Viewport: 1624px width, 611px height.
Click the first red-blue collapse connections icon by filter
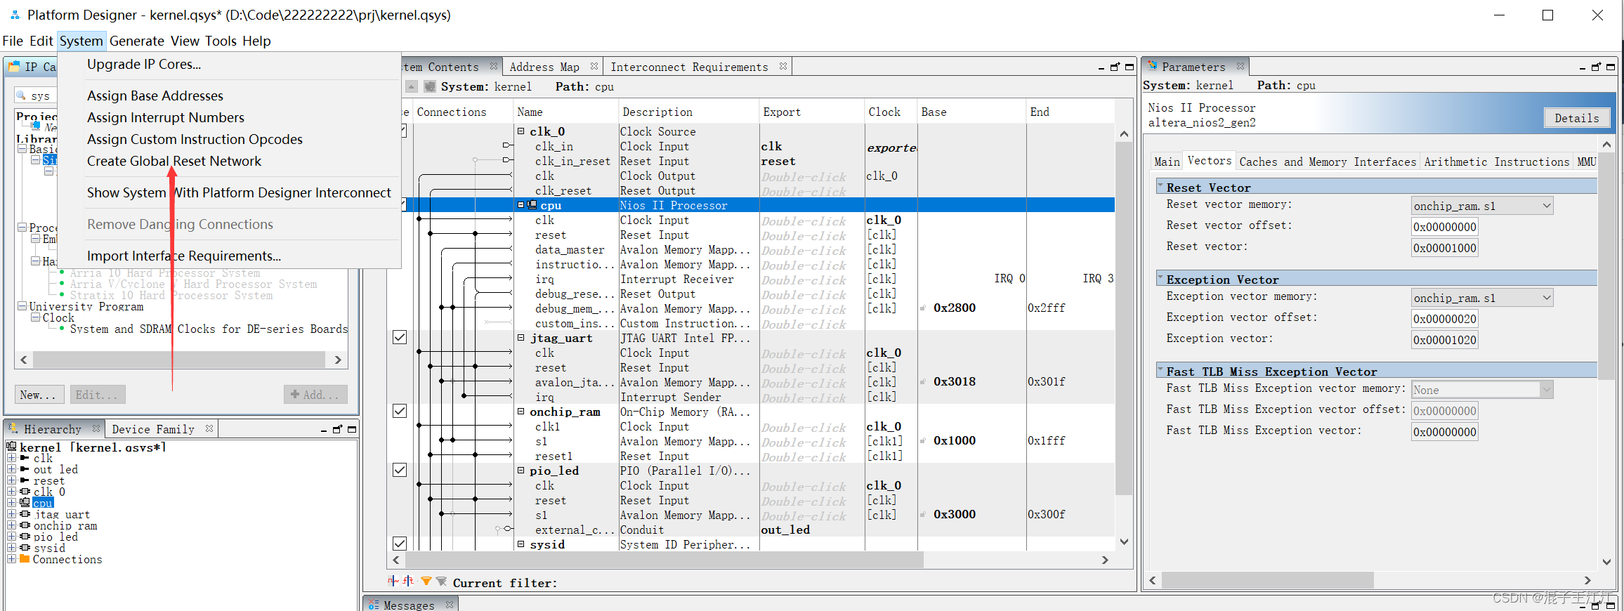(x=393, y=581)
